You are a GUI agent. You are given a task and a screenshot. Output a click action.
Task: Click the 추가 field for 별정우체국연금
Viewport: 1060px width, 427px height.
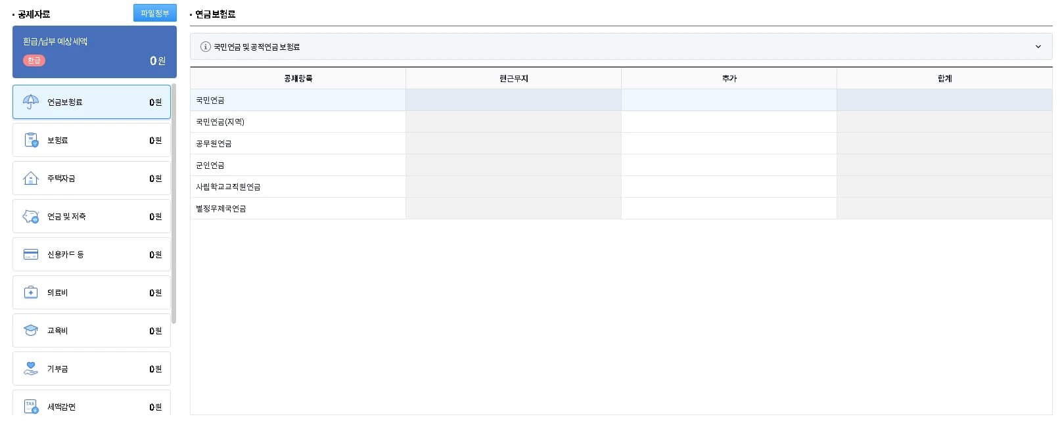pos(729,208)
